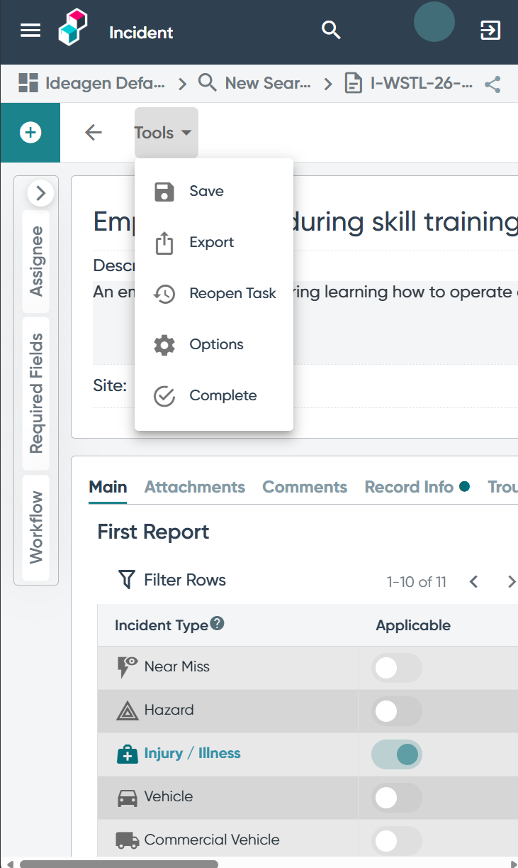Open the Required Fields side panel

click(36, 393)
